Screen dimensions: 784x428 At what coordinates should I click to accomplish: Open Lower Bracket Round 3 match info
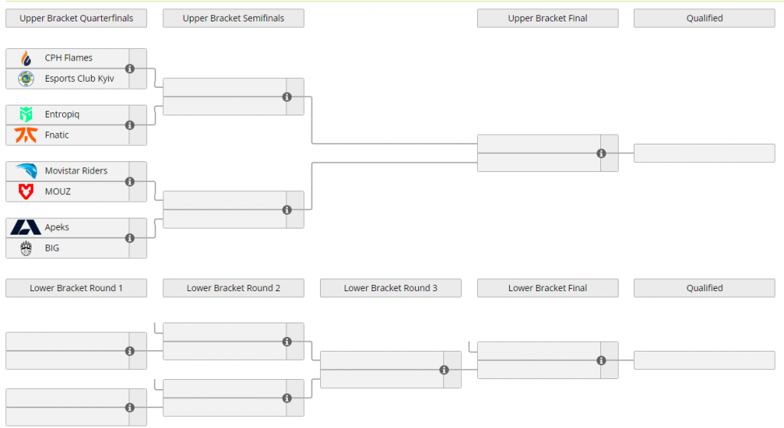(444, 370)
